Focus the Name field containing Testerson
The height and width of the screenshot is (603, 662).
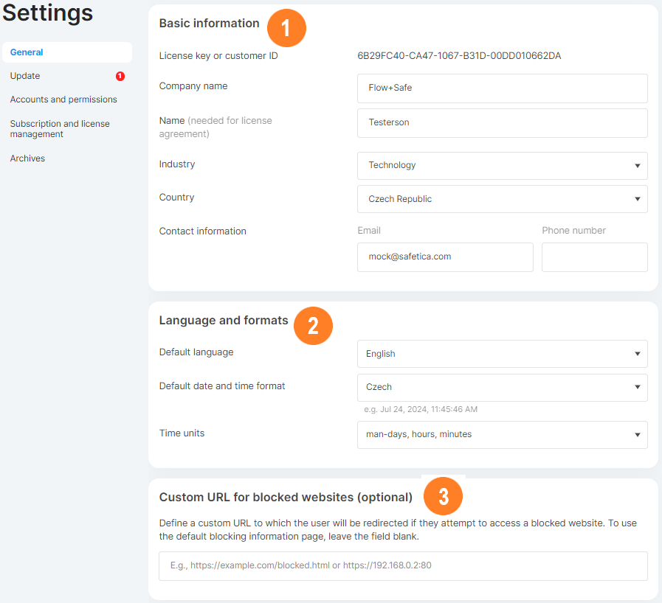click(x=502, y=123)
